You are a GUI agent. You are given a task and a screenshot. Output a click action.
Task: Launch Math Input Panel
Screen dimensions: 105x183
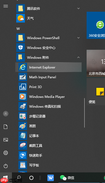tap(48, 77)
